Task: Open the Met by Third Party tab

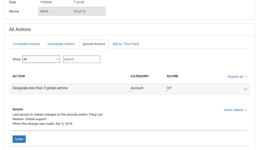Action: pyautogui.click(x=126, y=44)
